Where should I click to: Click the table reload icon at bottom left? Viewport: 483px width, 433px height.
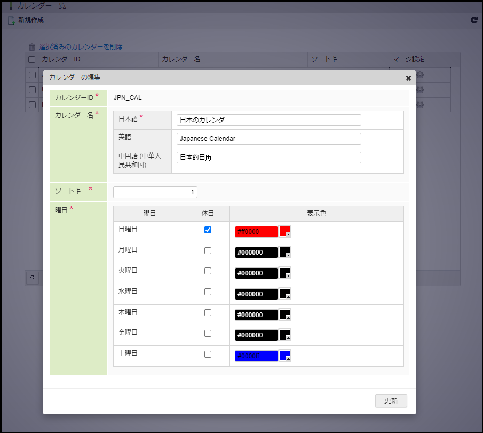coord(32,277)
